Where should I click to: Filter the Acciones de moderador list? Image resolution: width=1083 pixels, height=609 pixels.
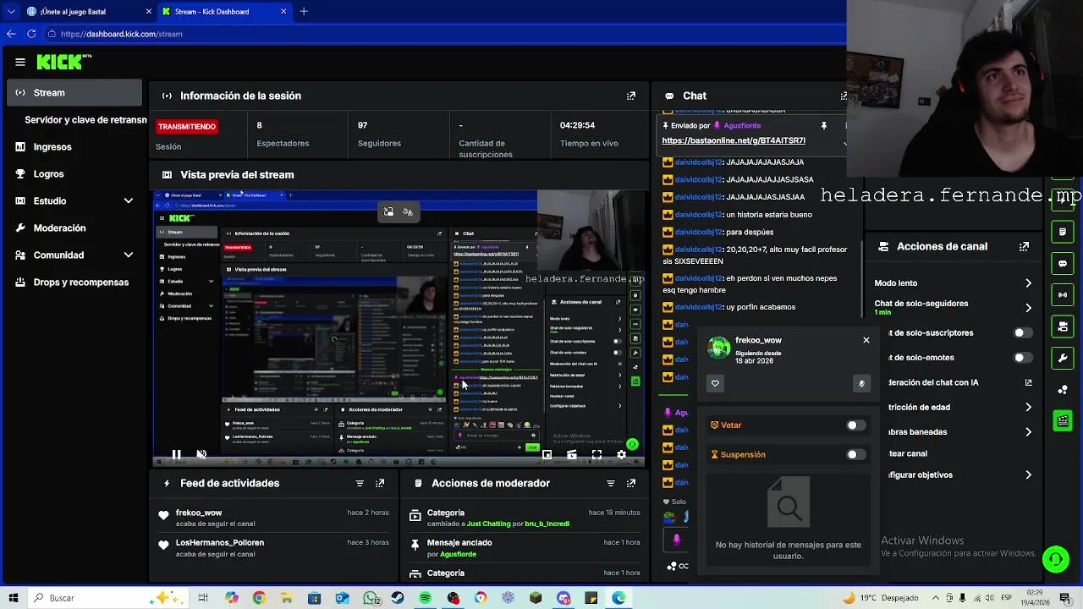611,483
